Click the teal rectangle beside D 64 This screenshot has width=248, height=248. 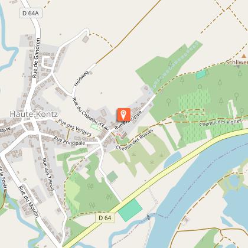tap(130, 210)
